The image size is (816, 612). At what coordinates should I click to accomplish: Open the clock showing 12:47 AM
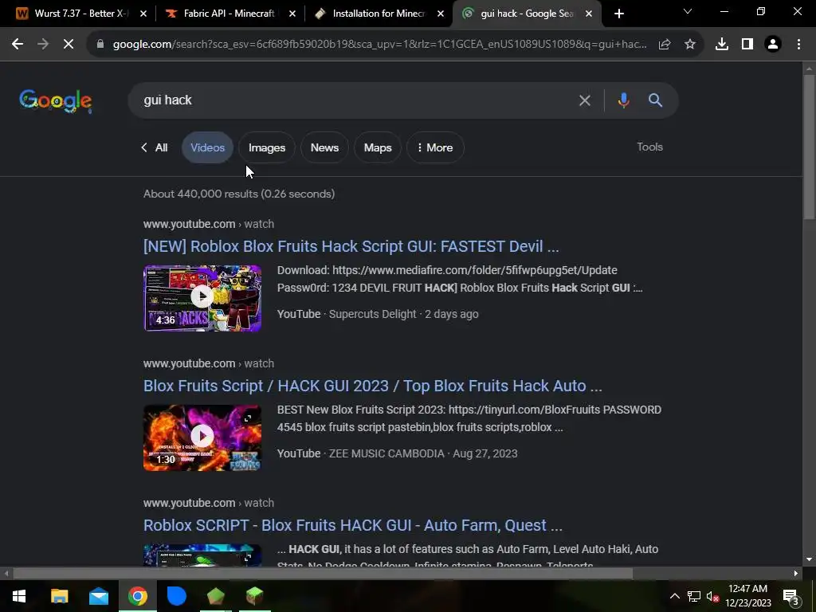[747, 596]
